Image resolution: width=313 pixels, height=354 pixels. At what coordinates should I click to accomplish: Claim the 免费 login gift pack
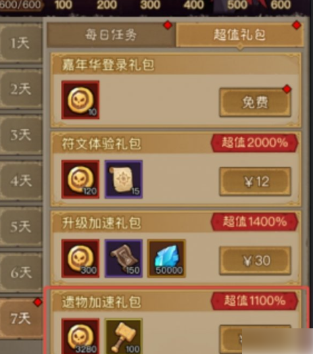[x=255, y=103]
